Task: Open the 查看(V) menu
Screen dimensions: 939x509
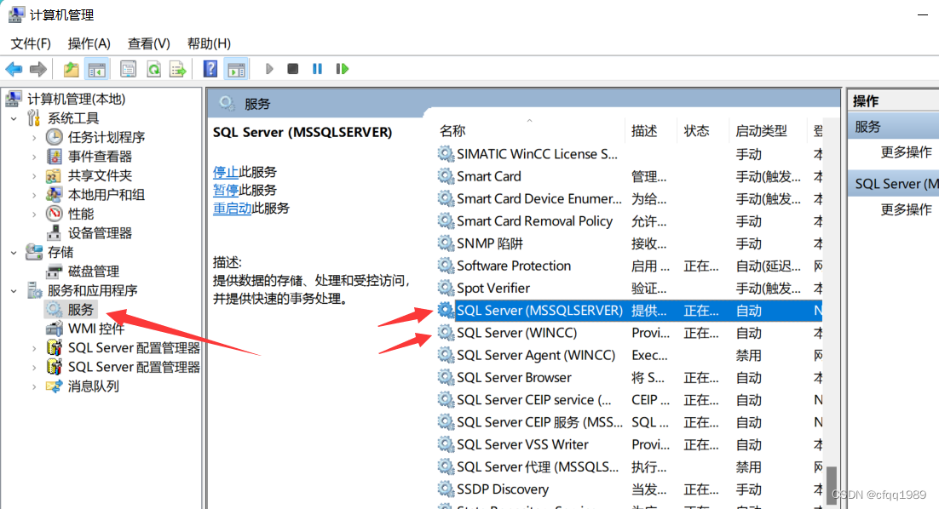Action: pyautogui.click(x=148, y=43)
